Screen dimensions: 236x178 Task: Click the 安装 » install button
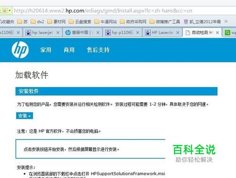25,116
